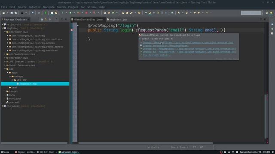Open the Refactor menu

[x=34, y=7]
